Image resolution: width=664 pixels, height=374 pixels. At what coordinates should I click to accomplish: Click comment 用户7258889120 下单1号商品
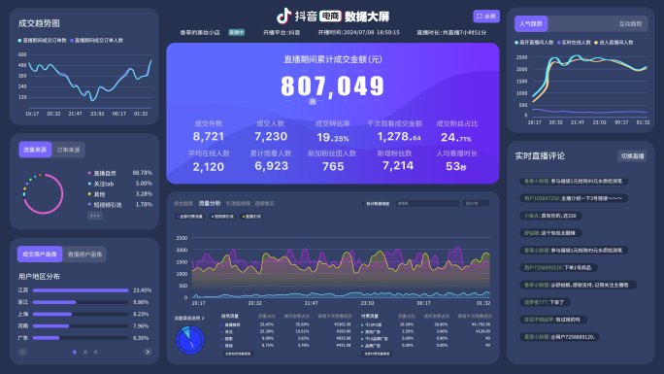(558, 268)
